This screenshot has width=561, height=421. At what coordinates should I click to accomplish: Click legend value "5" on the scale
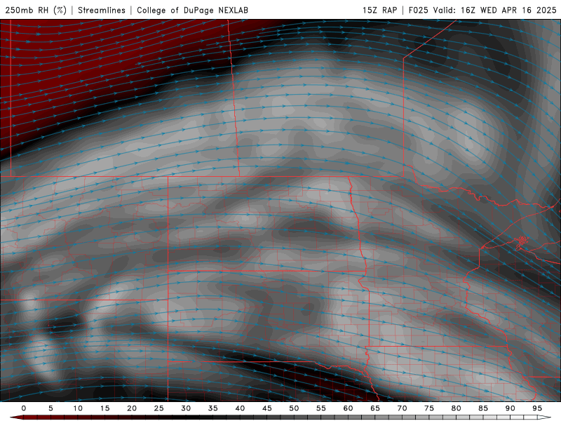click(50, 408)
